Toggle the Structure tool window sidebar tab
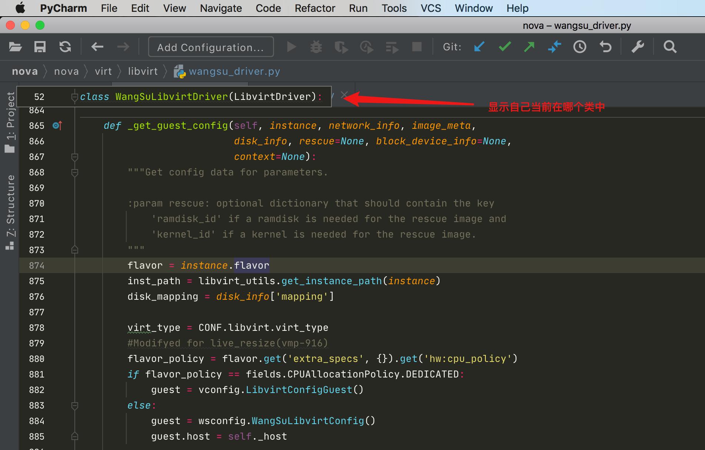 [x=10, y=212]
